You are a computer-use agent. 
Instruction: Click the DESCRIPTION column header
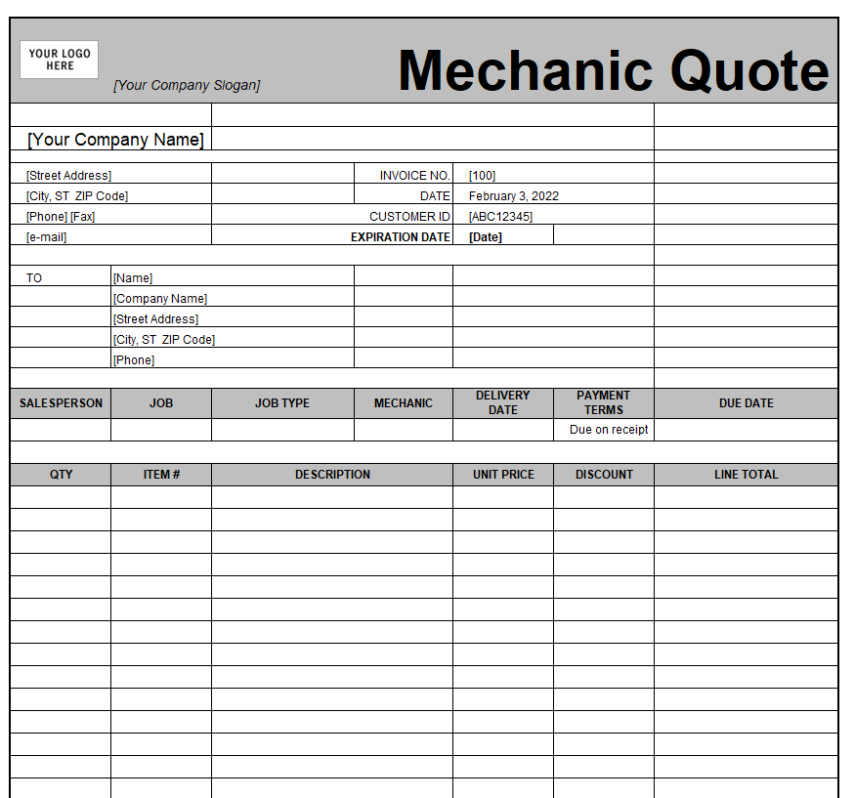pos(332,475)
